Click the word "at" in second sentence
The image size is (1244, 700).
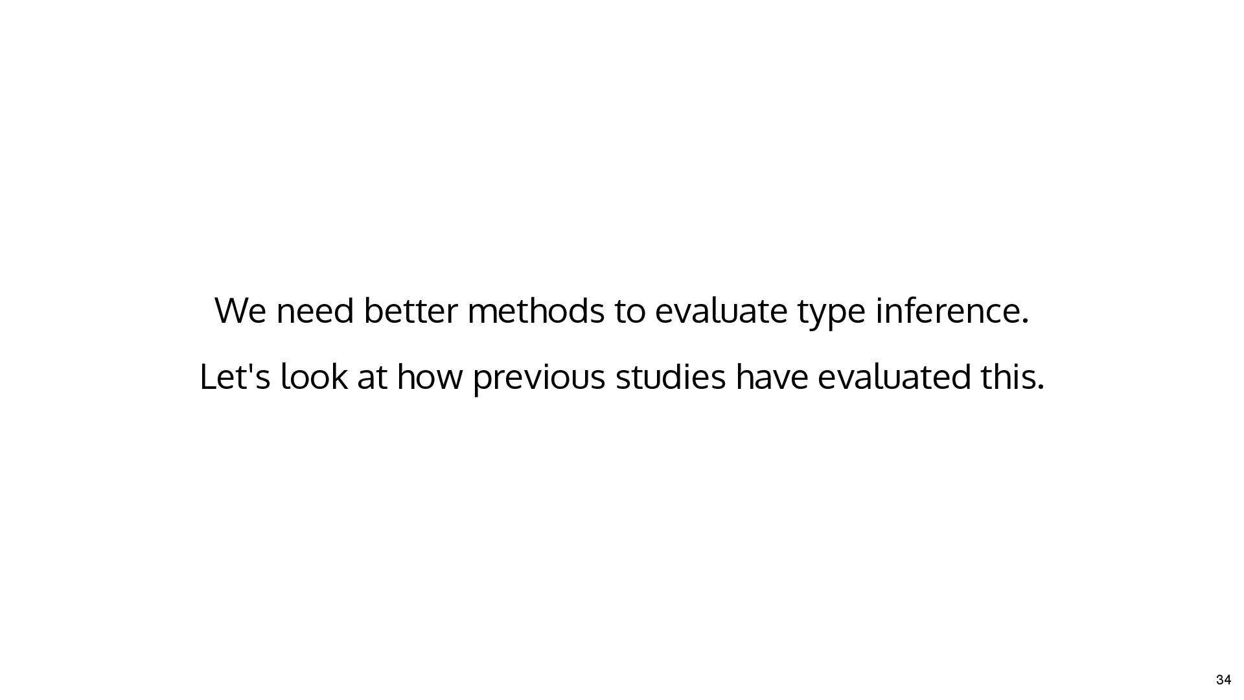[x=372, y=378]
